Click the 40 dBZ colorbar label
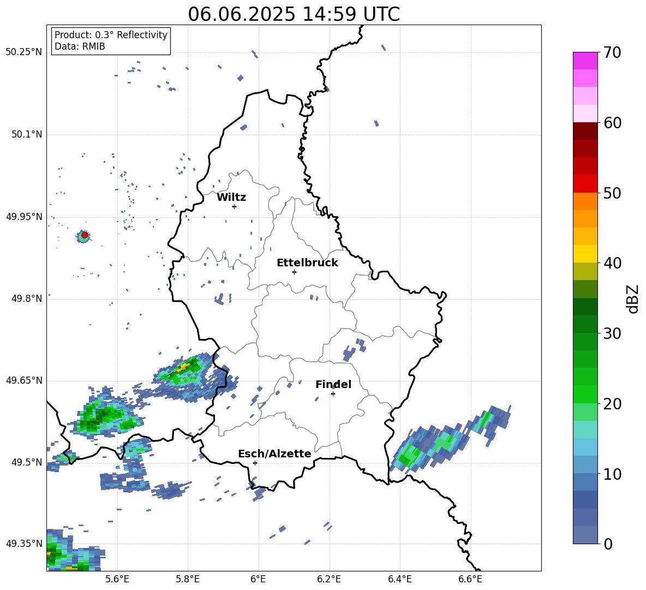The image size is (646, 590). coord(612,263)
